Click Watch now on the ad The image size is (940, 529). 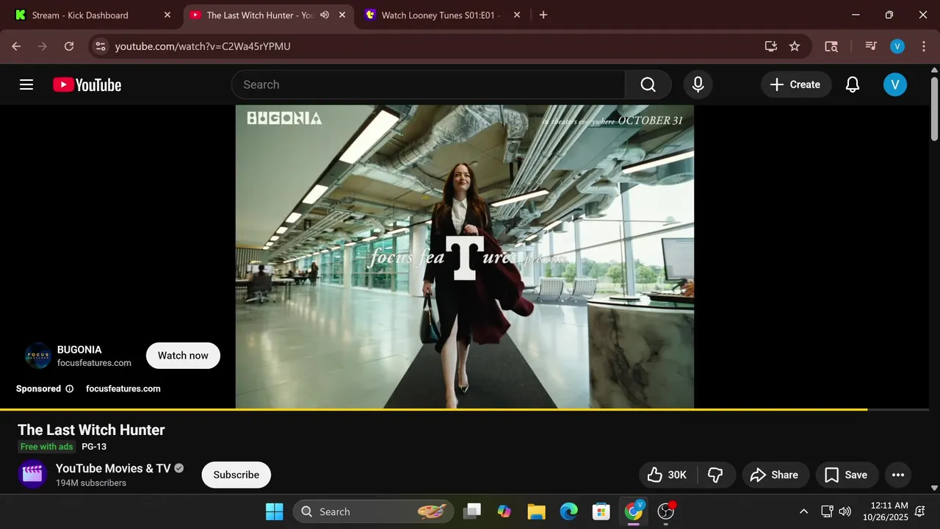183,356
